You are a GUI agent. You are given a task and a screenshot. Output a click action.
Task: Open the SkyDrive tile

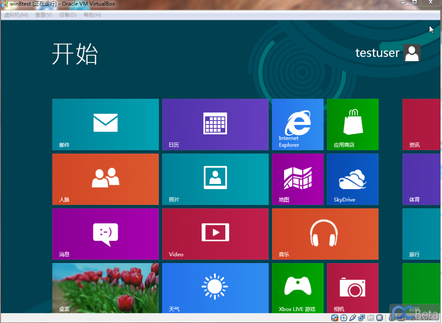pos(352,179)
